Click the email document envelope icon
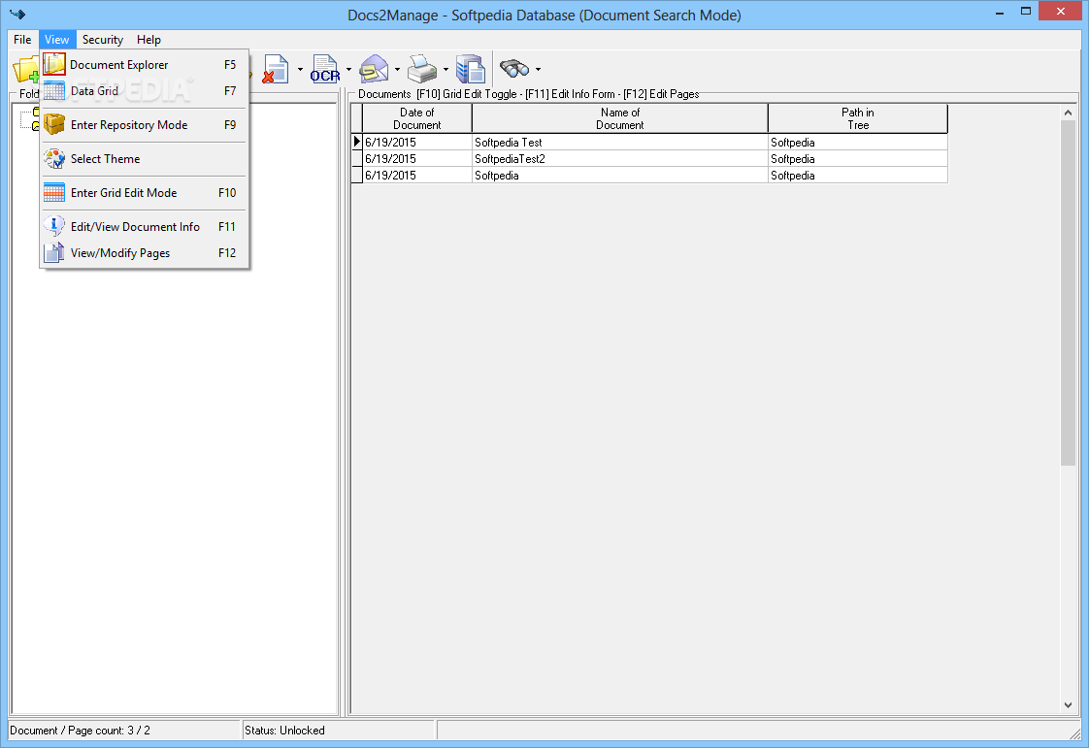This screenshot has height=748, width=1089. coord(374,70)
